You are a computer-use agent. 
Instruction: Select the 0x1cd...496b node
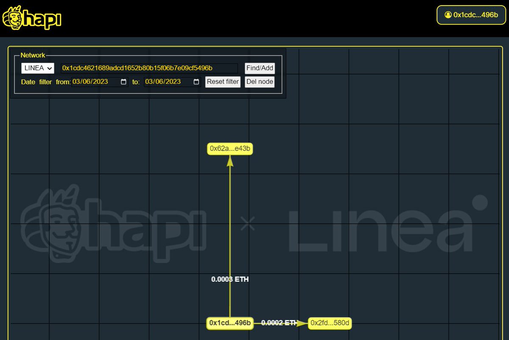click(230, 323)
